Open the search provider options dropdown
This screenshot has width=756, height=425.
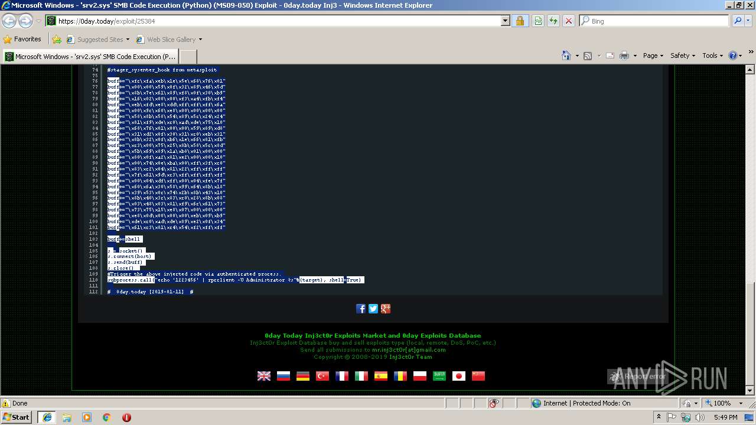click(748, 21)
